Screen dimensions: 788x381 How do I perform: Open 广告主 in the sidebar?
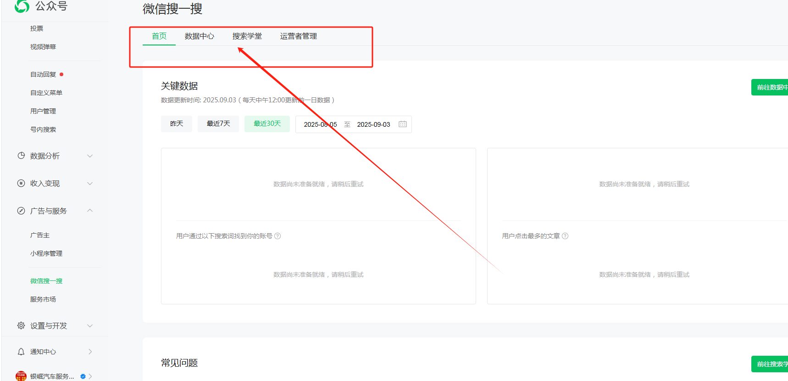pyautogui.click(x=40, y=235)
